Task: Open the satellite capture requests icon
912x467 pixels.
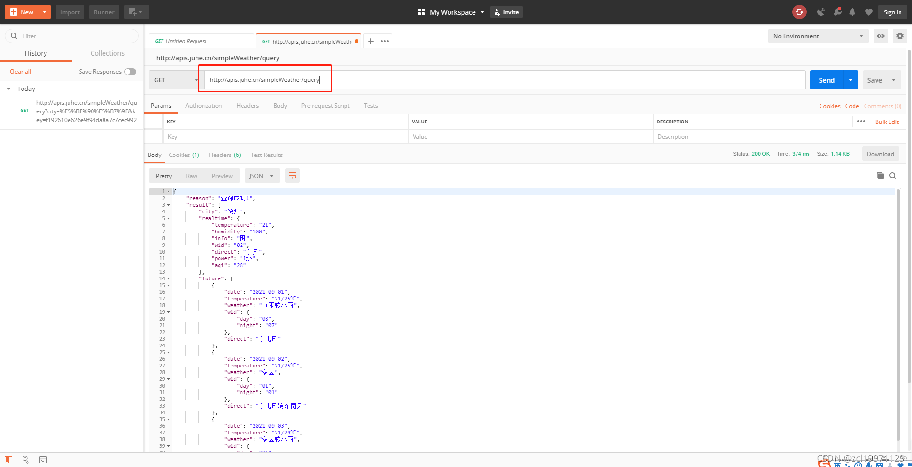Action: click(821, 12)
